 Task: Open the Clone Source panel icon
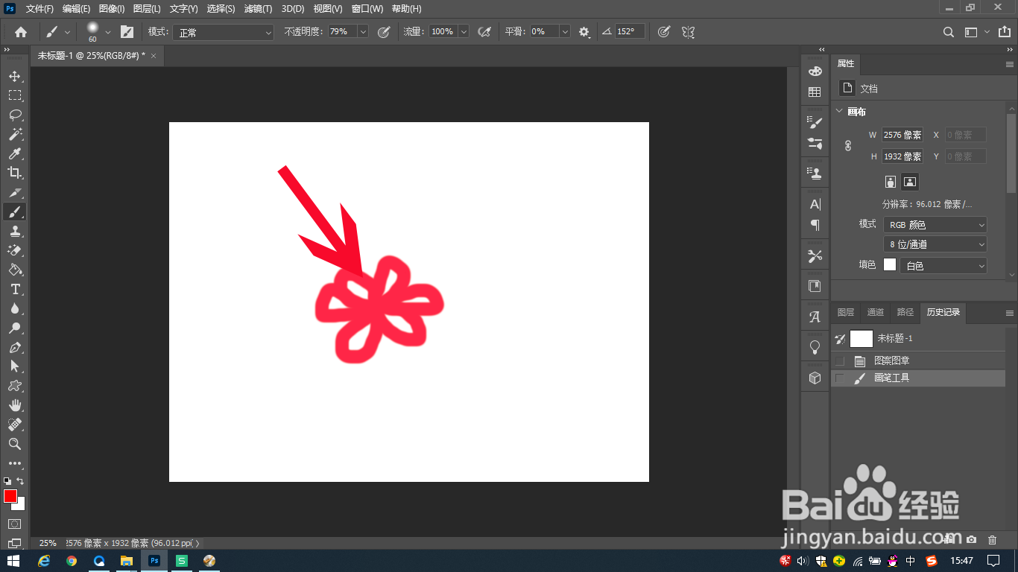pos(815,174)
